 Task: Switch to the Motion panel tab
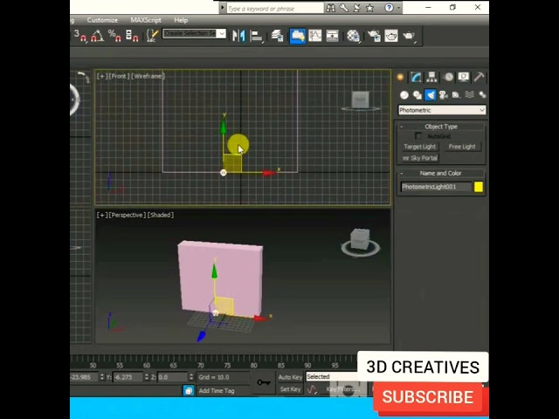pos(448,77)
